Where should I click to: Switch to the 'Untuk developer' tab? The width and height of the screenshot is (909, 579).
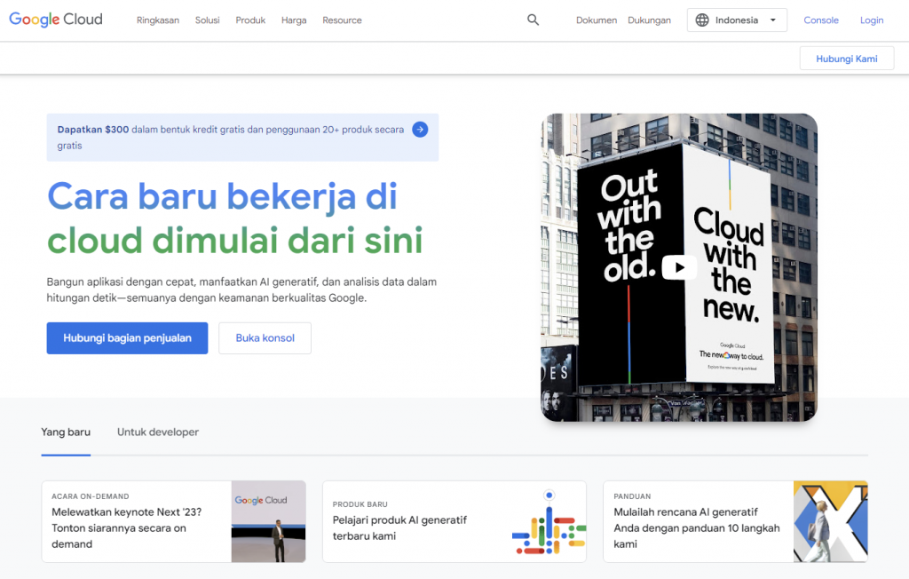(x=157, y=432)
